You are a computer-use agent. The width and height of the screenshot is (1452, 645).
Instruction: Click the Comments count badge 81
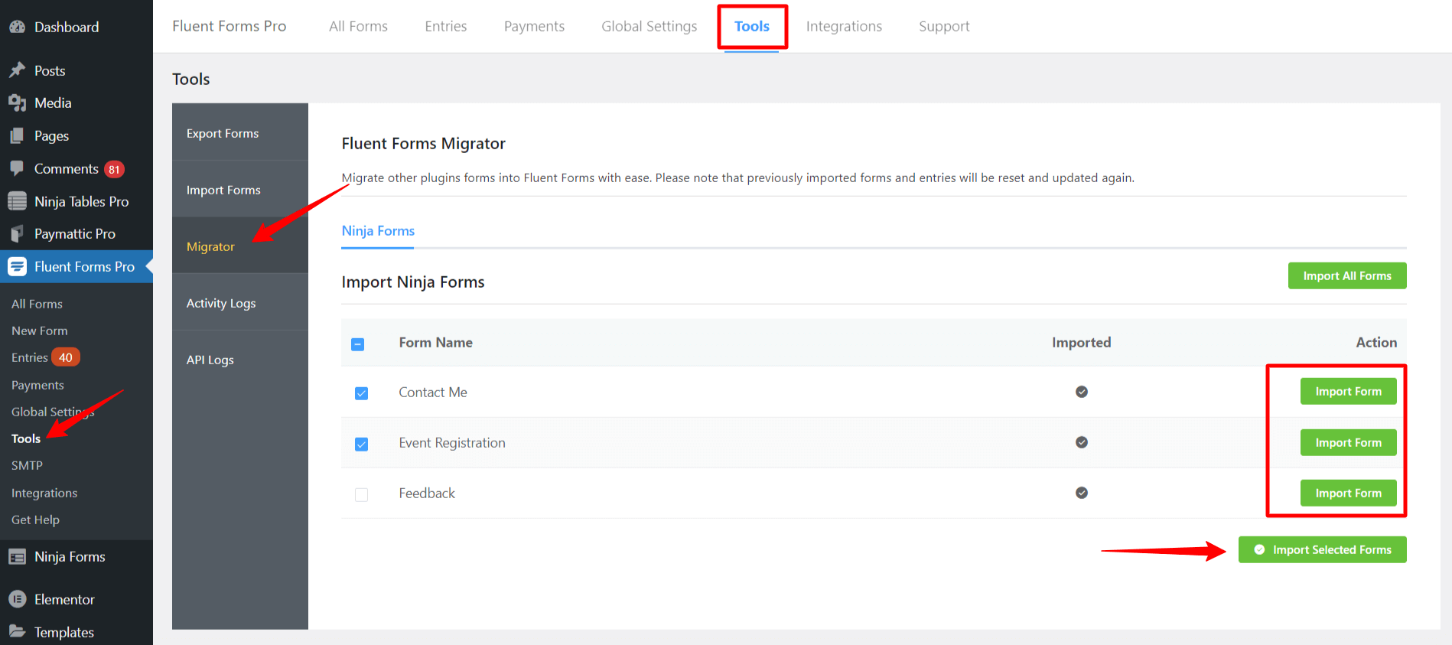pyautogui.click(x=114, y=169)
